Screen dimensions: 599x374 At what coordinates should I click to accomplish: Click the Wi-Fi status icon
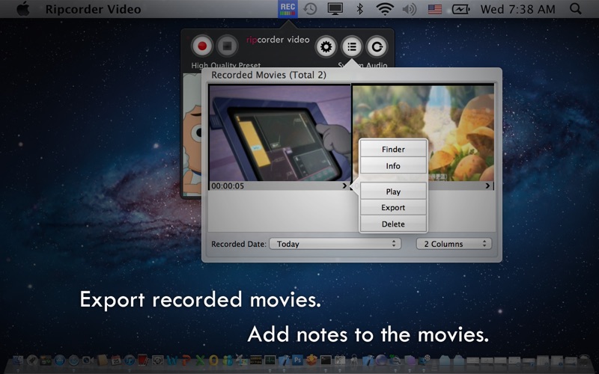[x=385, y=9]
